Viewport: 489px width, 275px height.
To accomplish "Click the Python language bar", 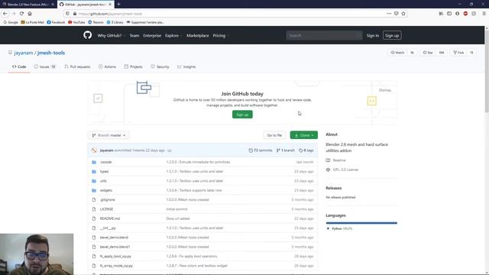I will pyautogui.click(x=361, y=223).
